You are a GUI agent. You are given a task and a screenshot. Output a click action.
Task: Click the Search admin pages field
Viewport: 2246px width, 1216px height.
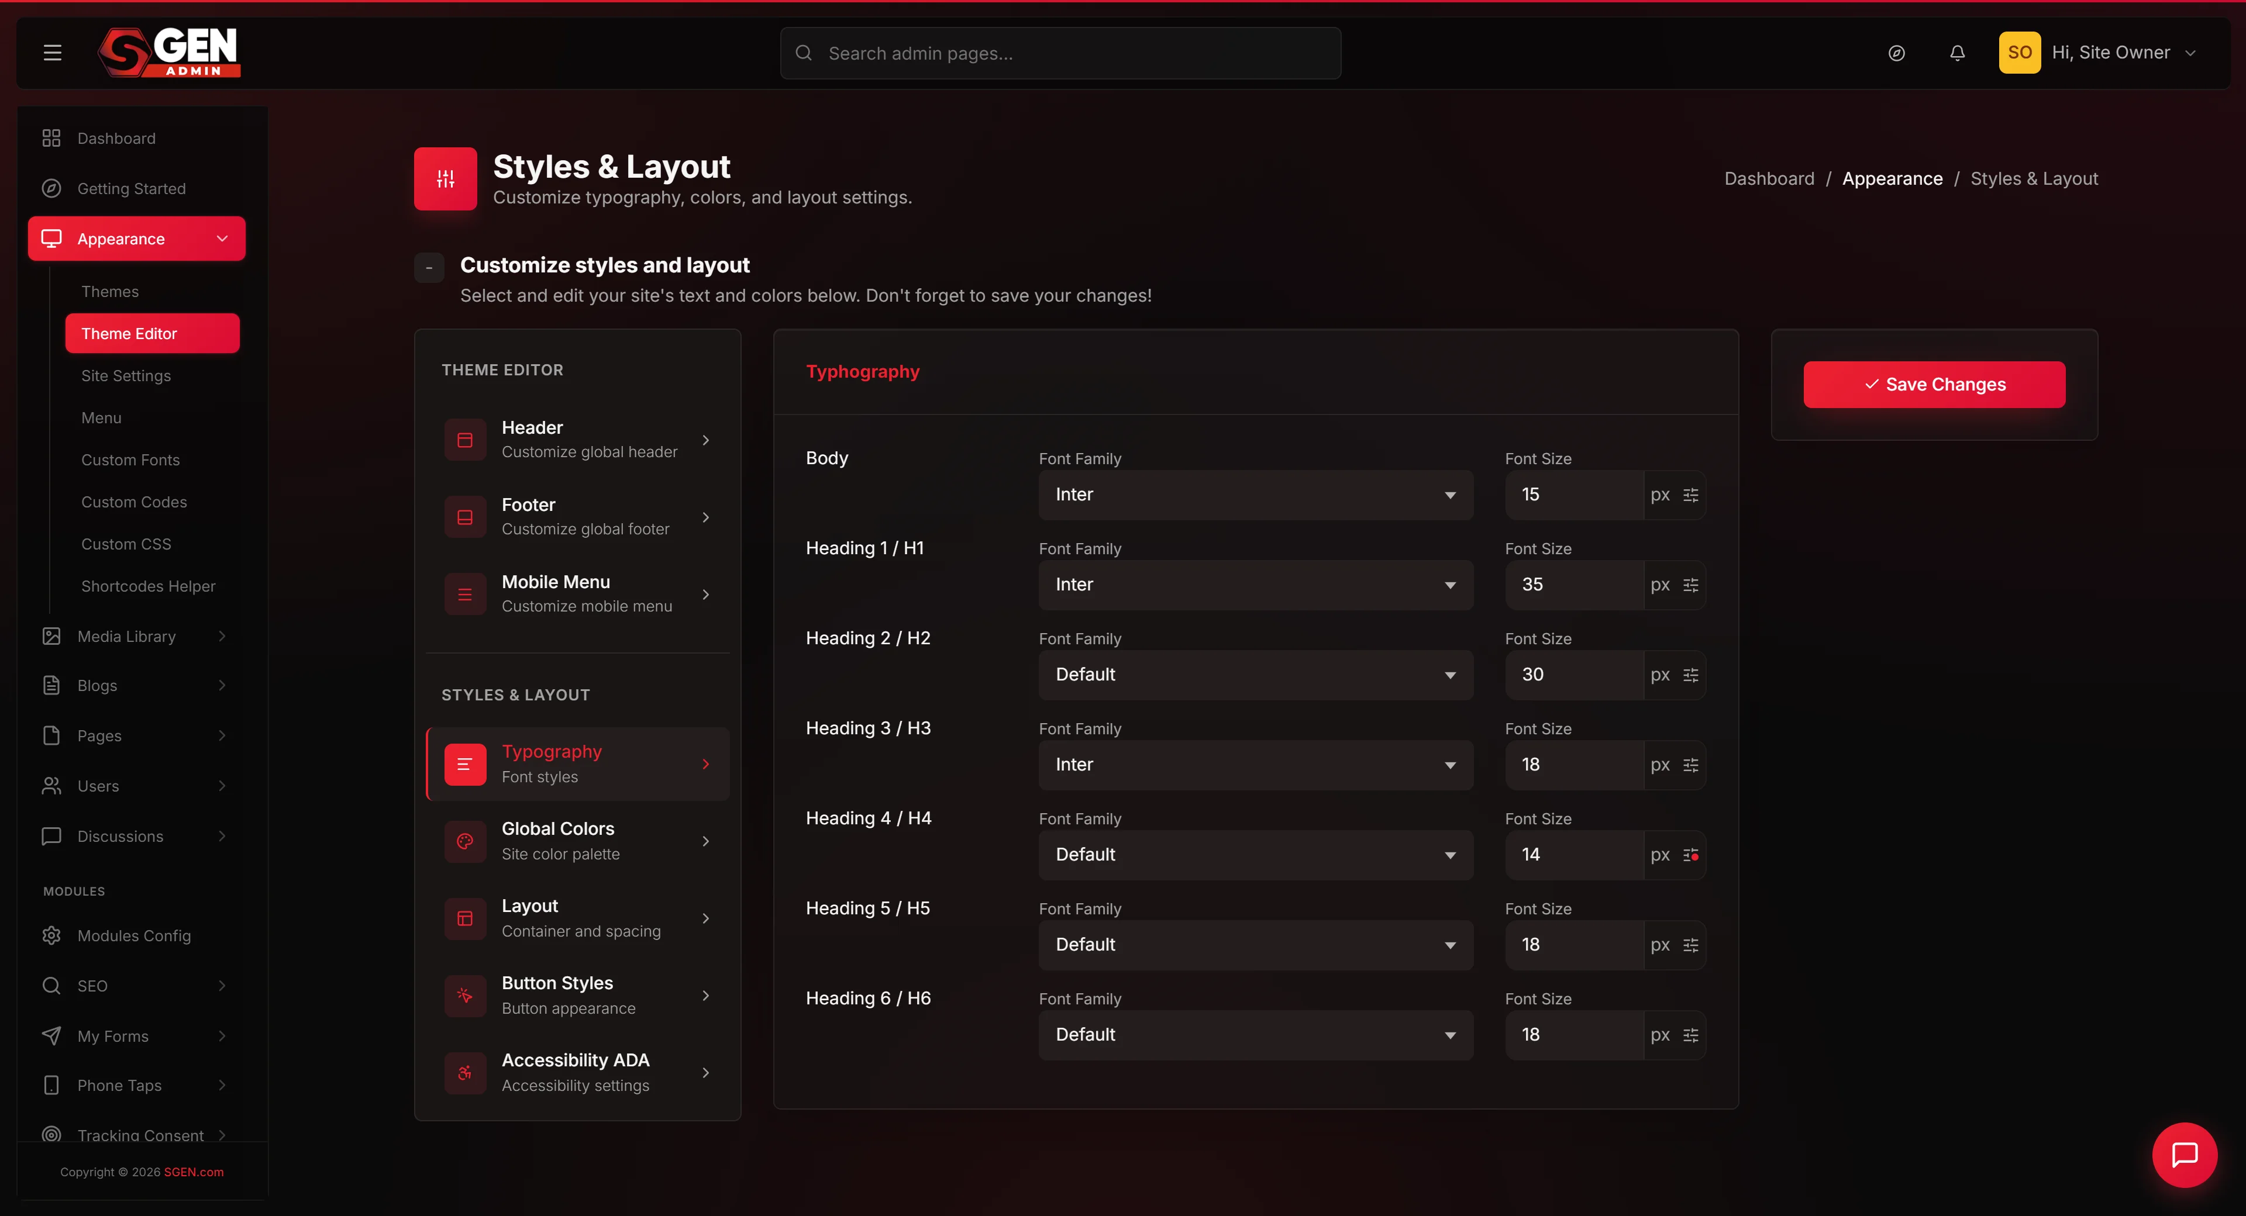tap(1060, 53)
